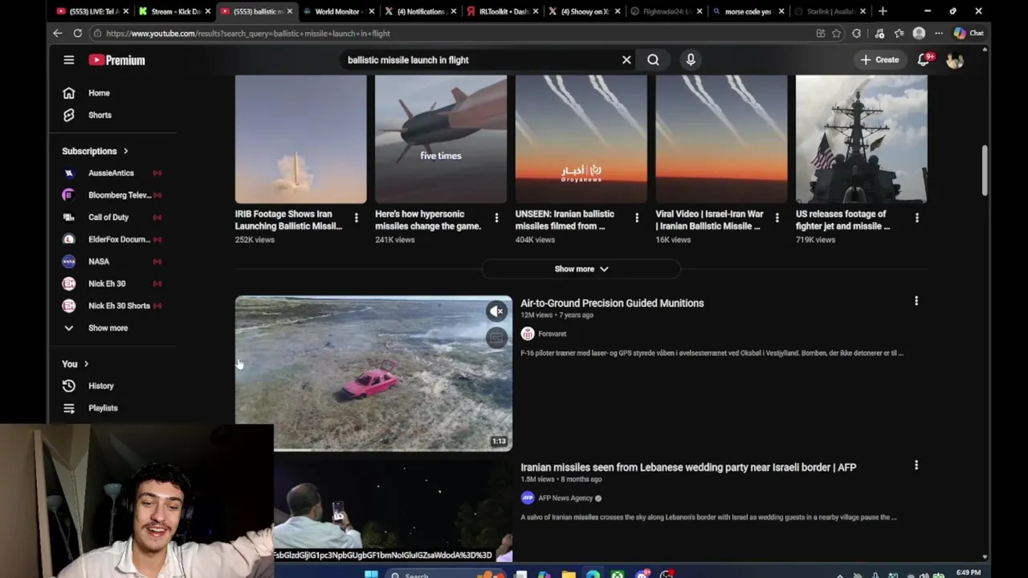The image size is (1028, 578).
Task: Open the Forsvaret channel
Action: pos(552,334)
